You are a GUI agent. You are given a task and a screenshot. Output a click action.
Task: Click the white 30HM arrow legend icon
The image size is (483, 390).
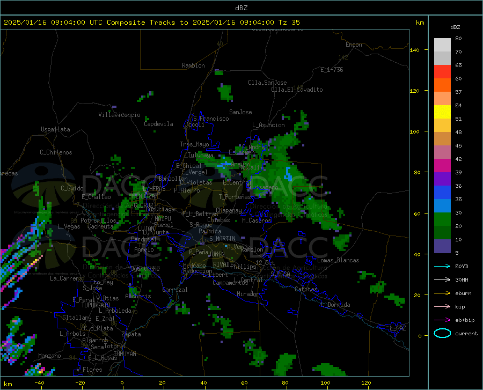442,280
